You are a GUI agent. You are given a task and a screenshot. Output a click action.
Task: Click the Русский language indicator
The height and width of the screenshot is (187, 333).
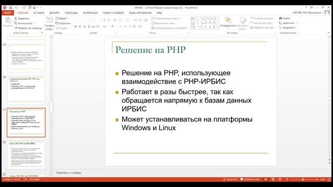pos(34,179)
